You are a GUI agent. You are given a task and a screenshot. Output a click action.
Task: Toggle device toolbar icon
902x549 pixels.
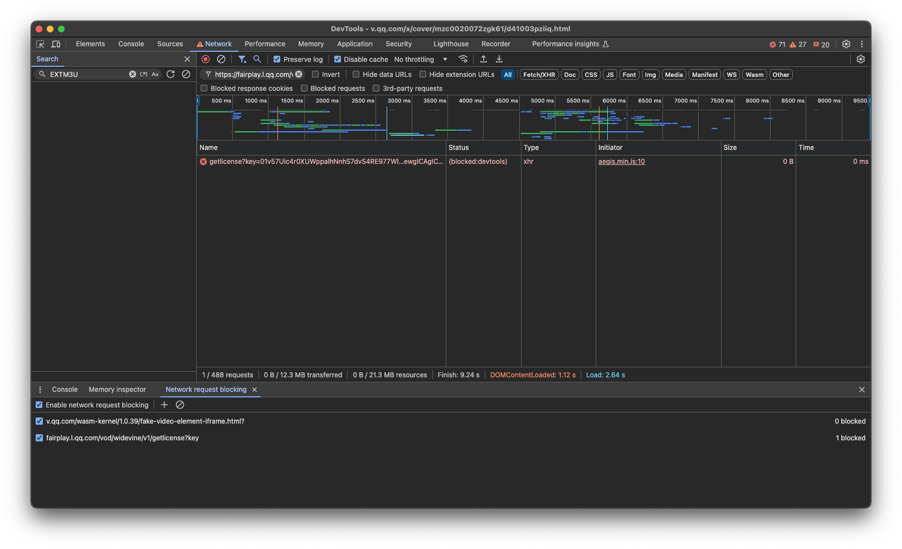[56, 44]
